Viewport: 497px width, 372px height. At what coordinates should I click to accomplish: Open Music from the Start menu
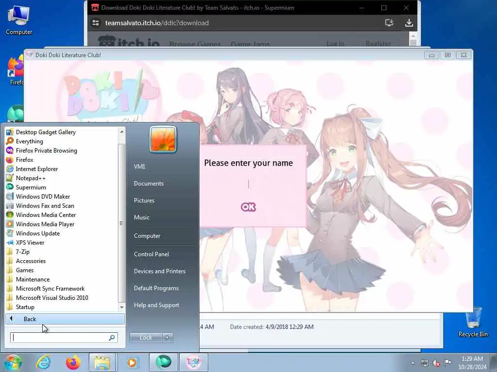tap(142, 217)
